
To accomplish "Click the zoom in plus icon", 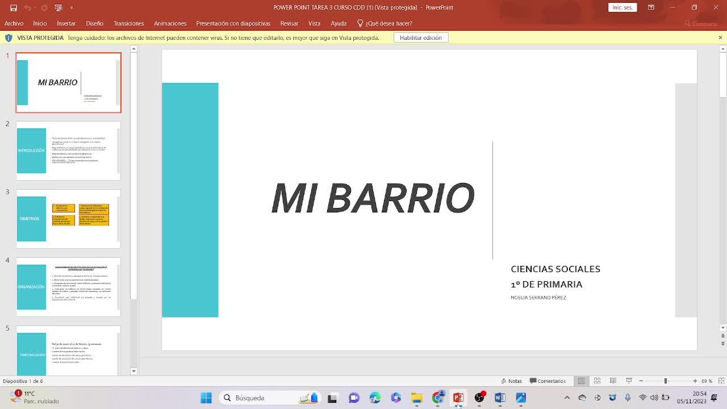I will tap(695, 381).
